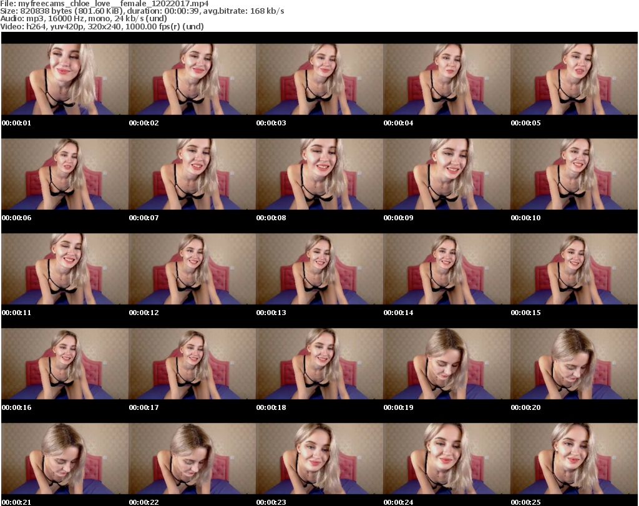The width and height of the screenshot is (639, 506).
Task: Click the timestamp label reading 00:00:11
Action: (x=16, y=313)
